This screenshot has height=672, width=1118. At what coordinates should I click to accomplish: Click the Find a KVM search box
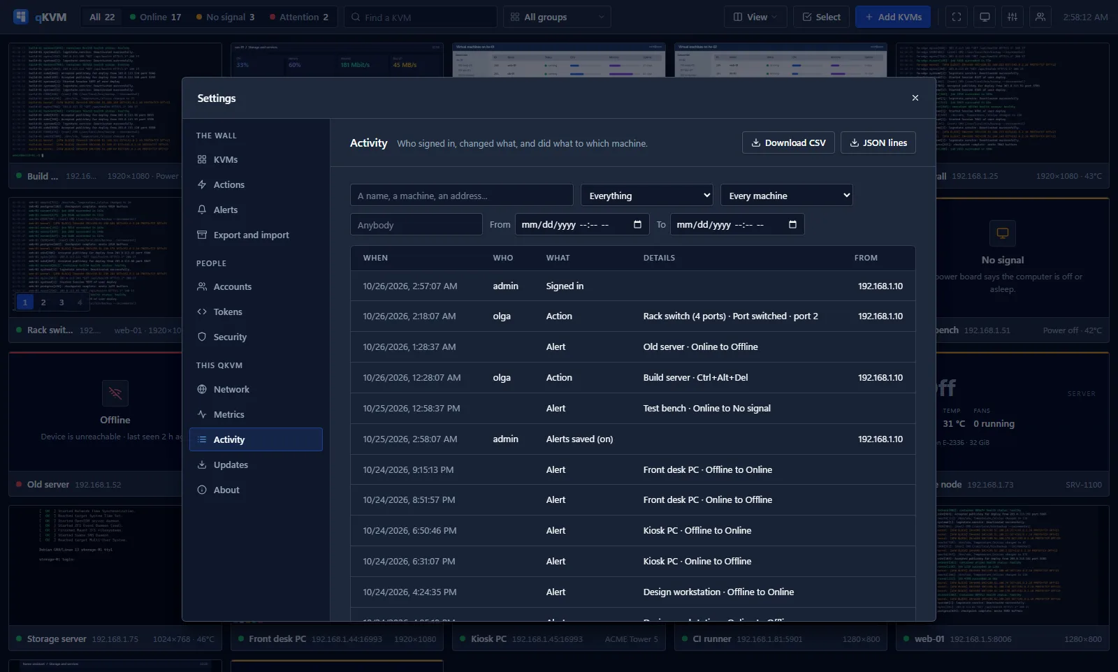click(421, 17)
